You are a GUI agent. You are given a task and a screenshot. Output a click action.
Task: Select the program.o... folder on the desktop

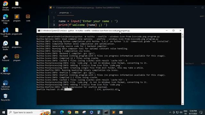(x=17, y=44)
